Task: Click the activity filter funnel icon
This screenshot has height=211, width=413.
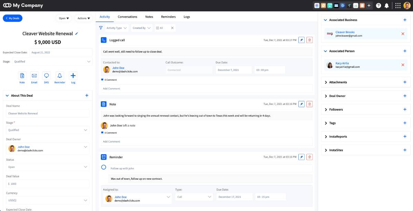Action: point(101,28)
